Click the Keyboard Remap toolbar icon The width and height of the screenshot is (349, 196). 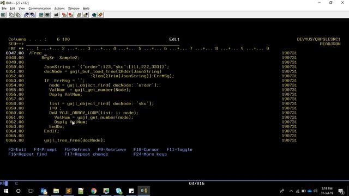tap(56, 15)
